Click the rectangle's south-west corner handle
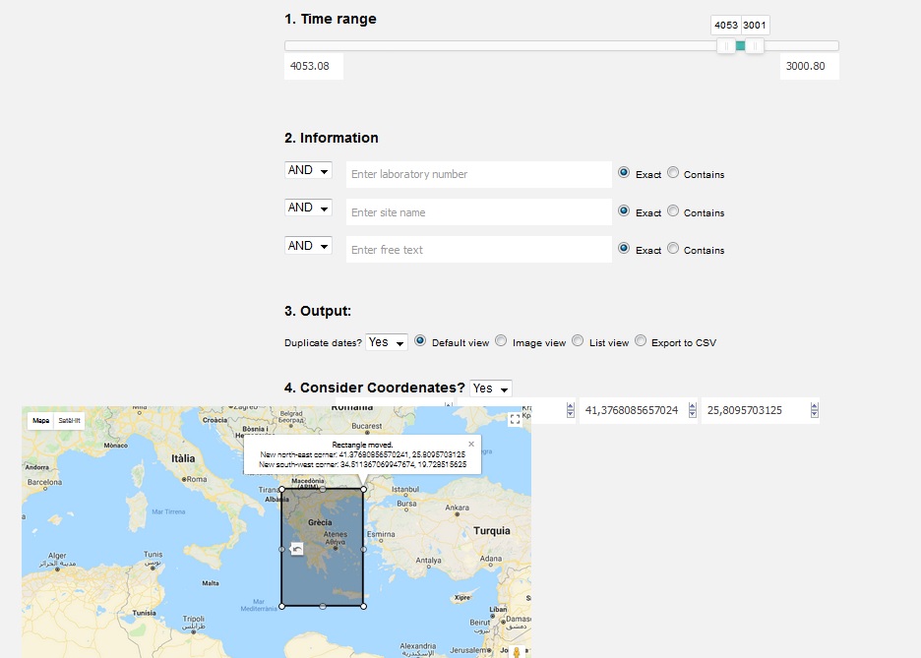The image size is (921, 658). pyautogui.click(x=282, y=606)
